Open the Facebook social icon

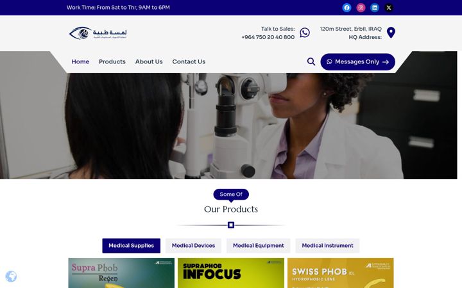[346, 8]
